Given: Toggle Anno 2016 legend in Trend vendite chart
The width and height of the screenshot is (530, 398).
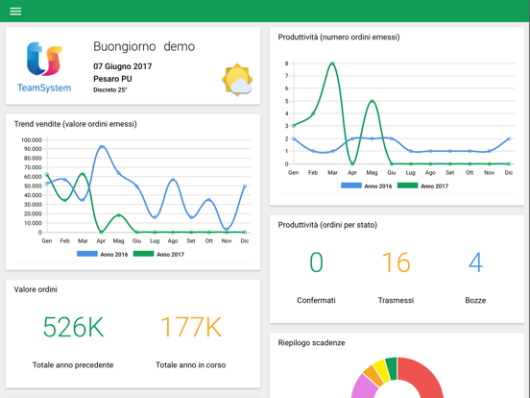Looking at the screenshot, I should [103, 254].
